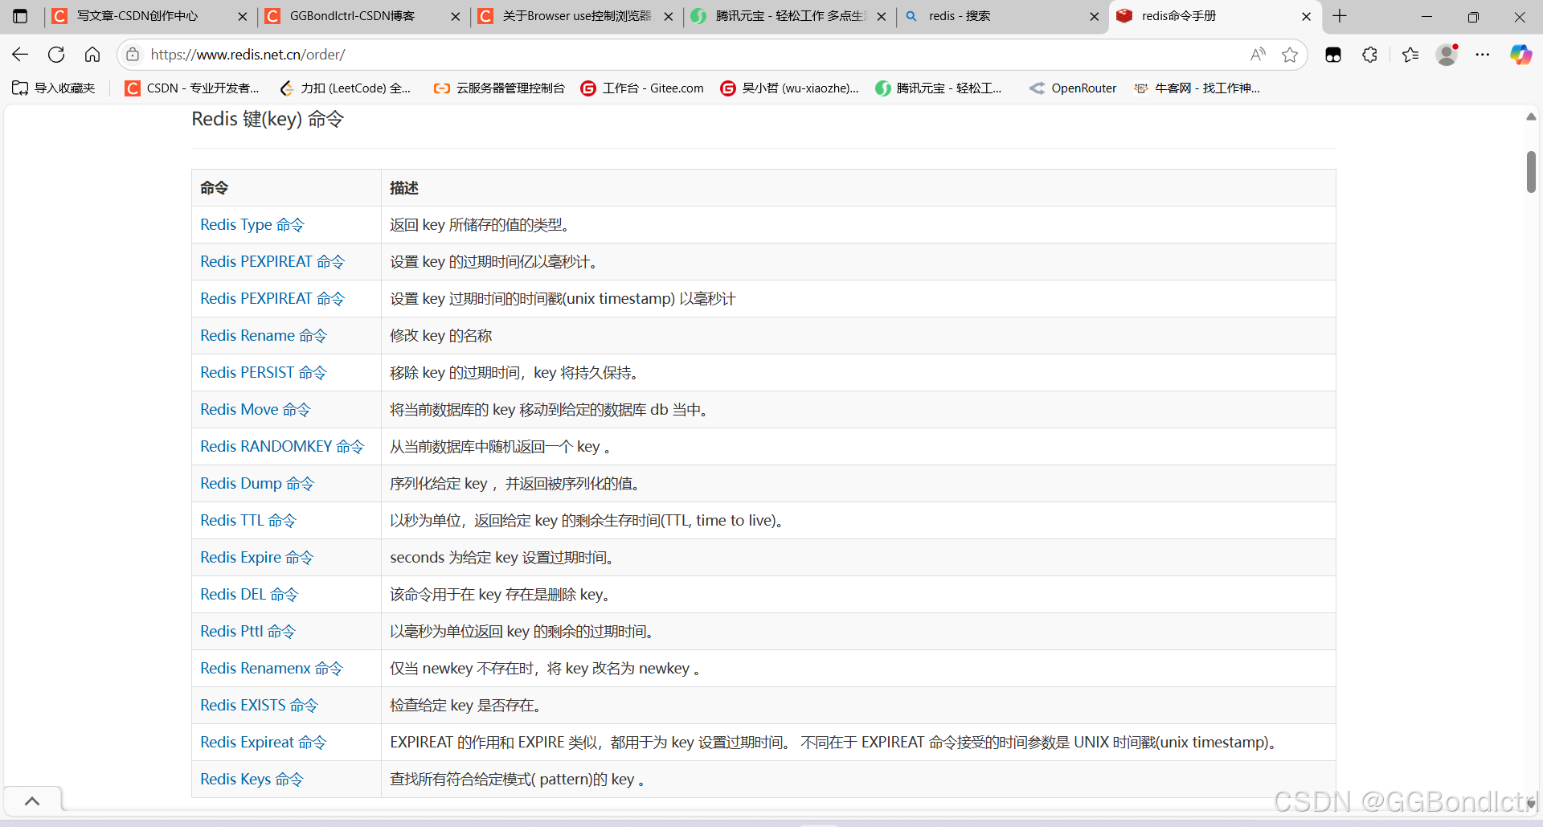Close the 腾讯元宝 tab
This screenshot has width=1543, height=827.
click(882, 16)
